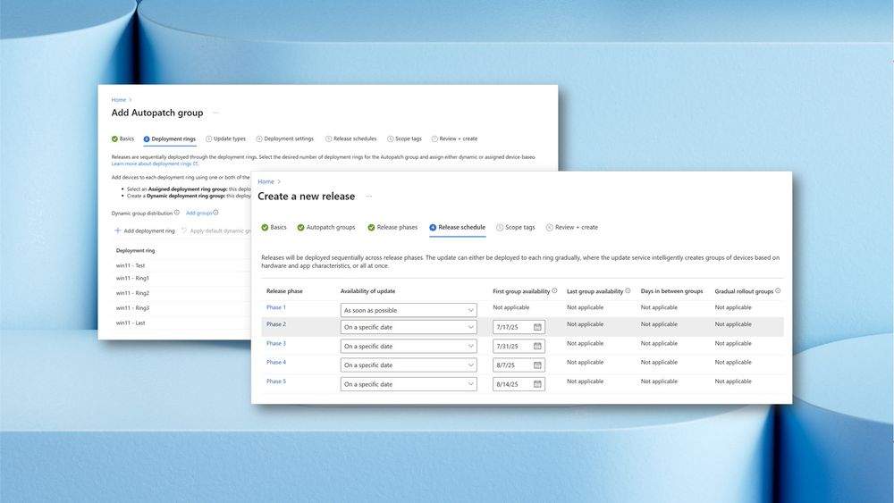Viewport: 894px width, 503px height.
Task: Click the plus icon Add deployment ring
Action: (x=118, y=231)
